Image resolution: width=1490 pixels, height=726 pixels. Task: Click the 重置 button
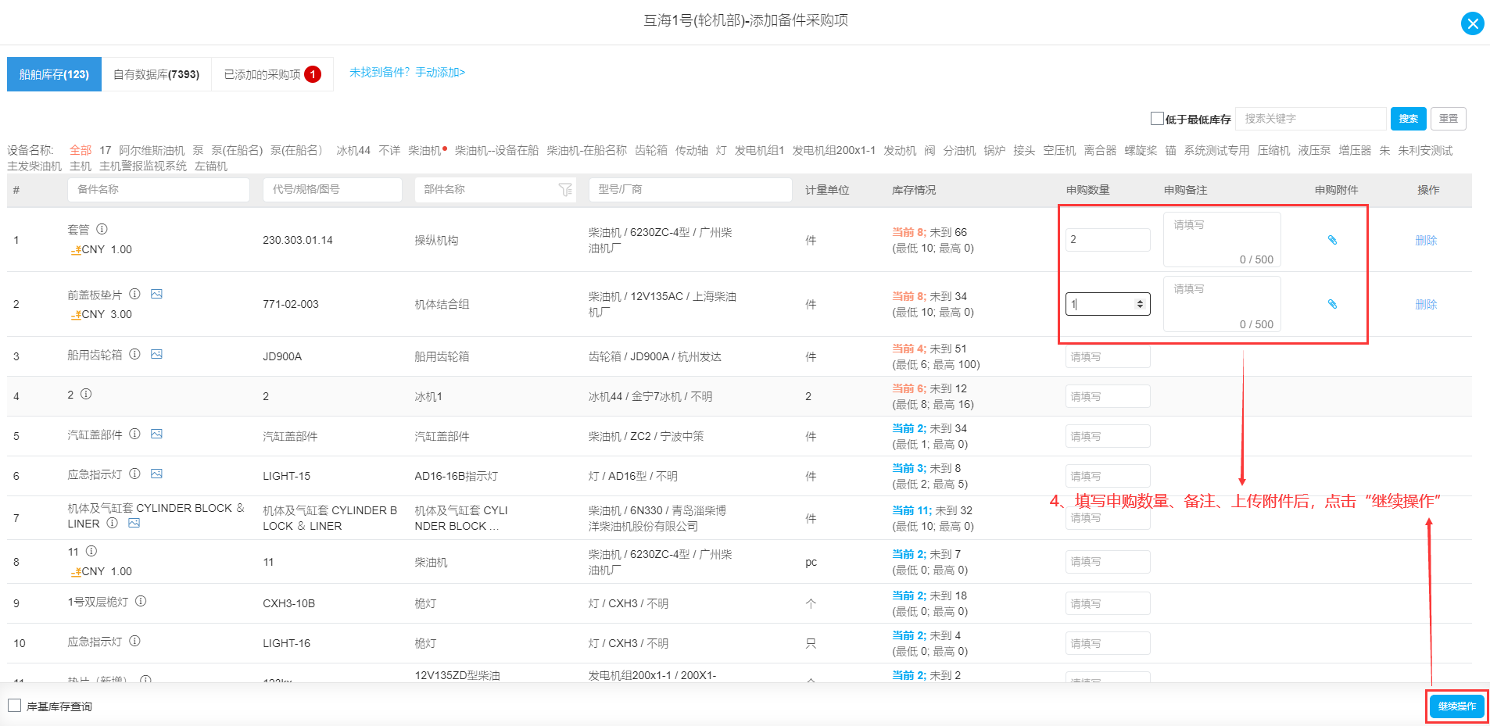[x=1449, y=119]
